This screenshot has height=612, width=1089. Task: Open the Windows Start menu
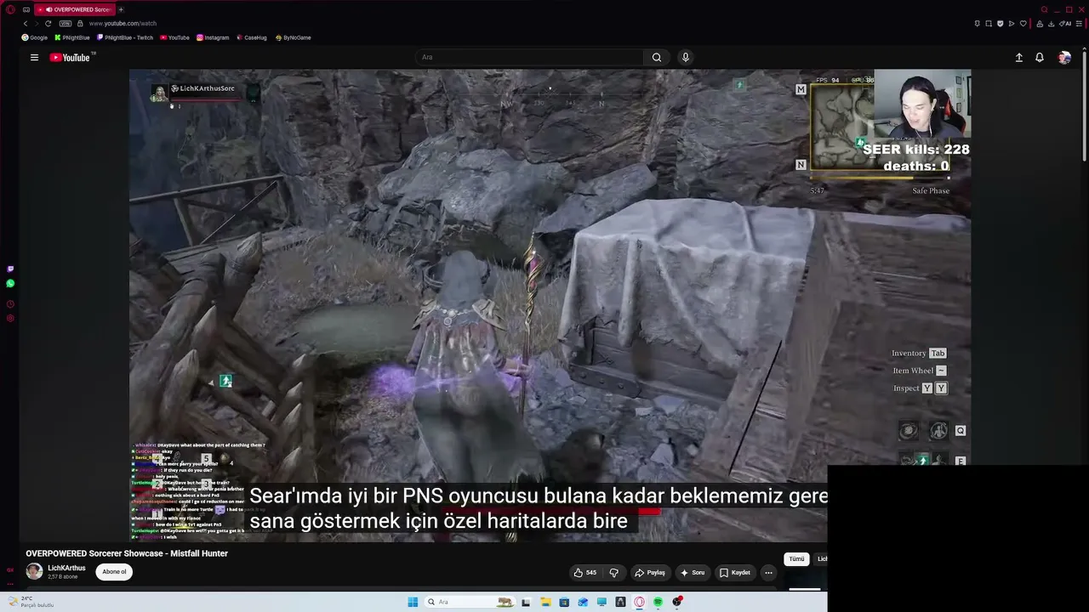coord(413,602)
